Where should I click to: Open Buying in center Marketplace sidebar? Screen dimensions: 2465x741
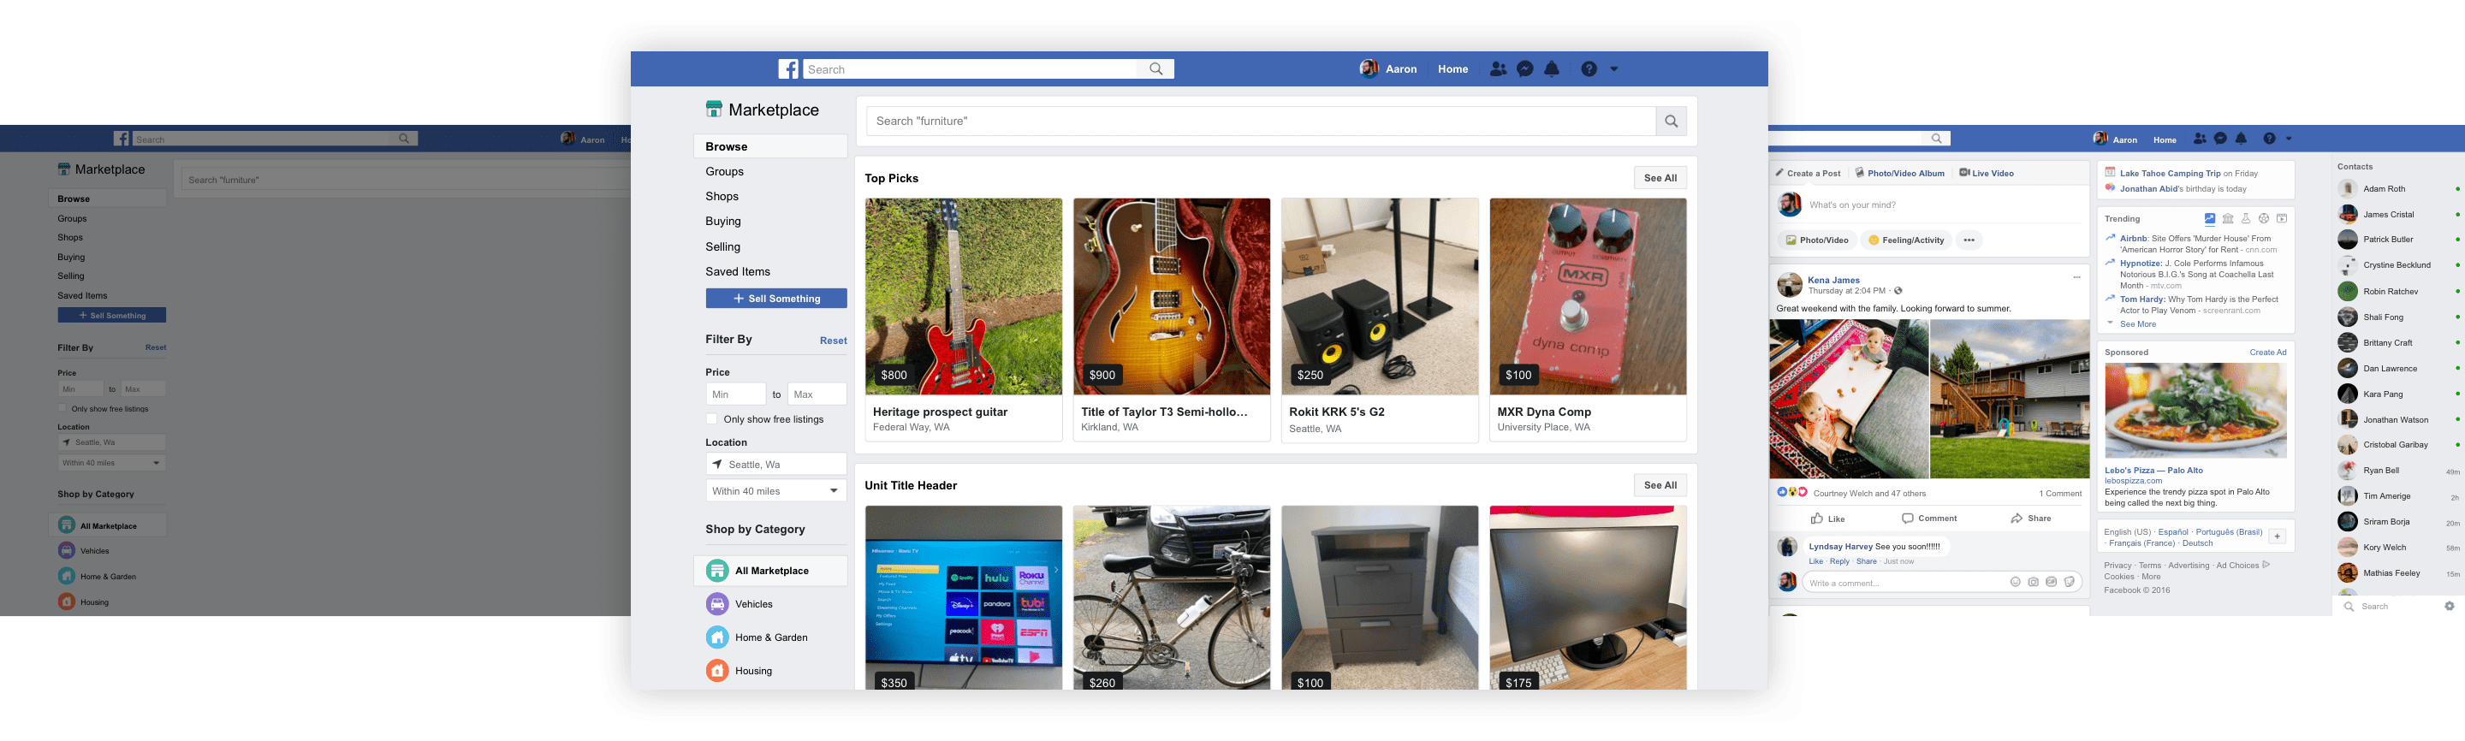(x=722, y=221)
